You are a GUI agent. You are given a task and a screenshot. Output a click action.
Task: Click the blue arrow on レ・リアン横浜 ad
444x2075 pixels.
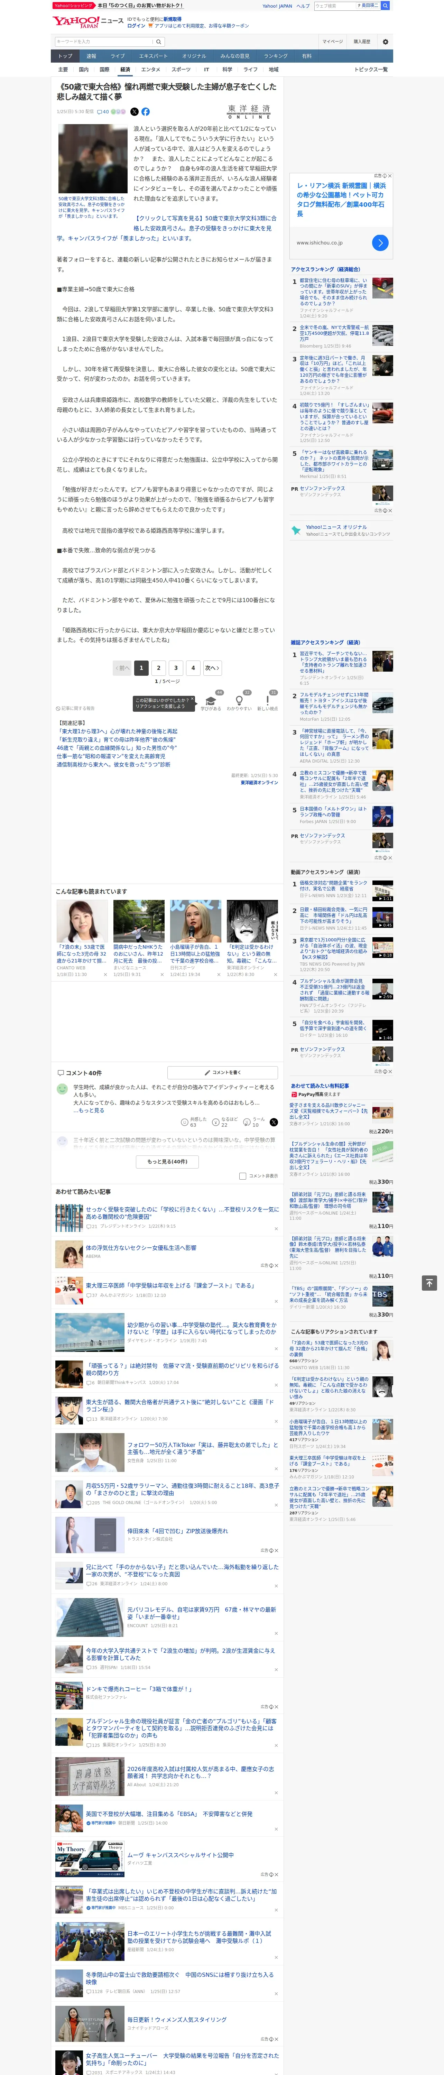pyautogui.click(x=380, y=242)
